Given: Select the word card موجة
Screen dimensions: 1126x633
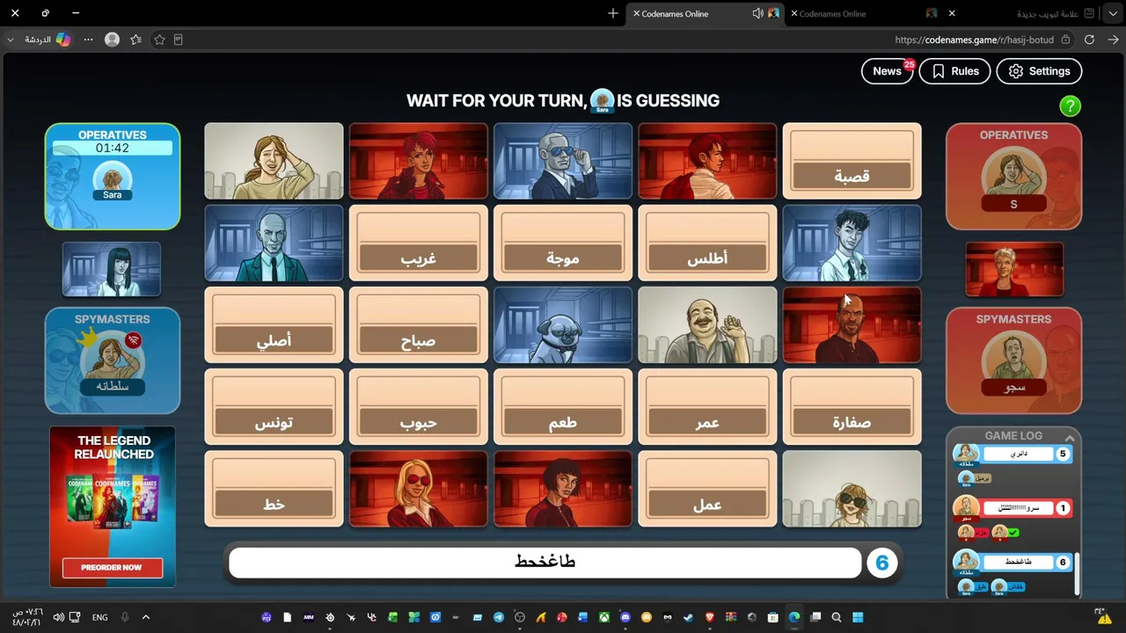Looking at the screenshot, I should coord(563,244).
